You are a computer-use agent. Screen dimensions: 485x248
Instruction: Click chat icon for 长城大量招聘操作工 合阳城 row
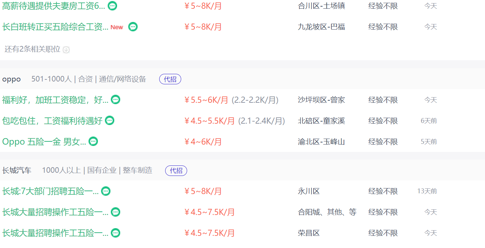tap(115, 212)
